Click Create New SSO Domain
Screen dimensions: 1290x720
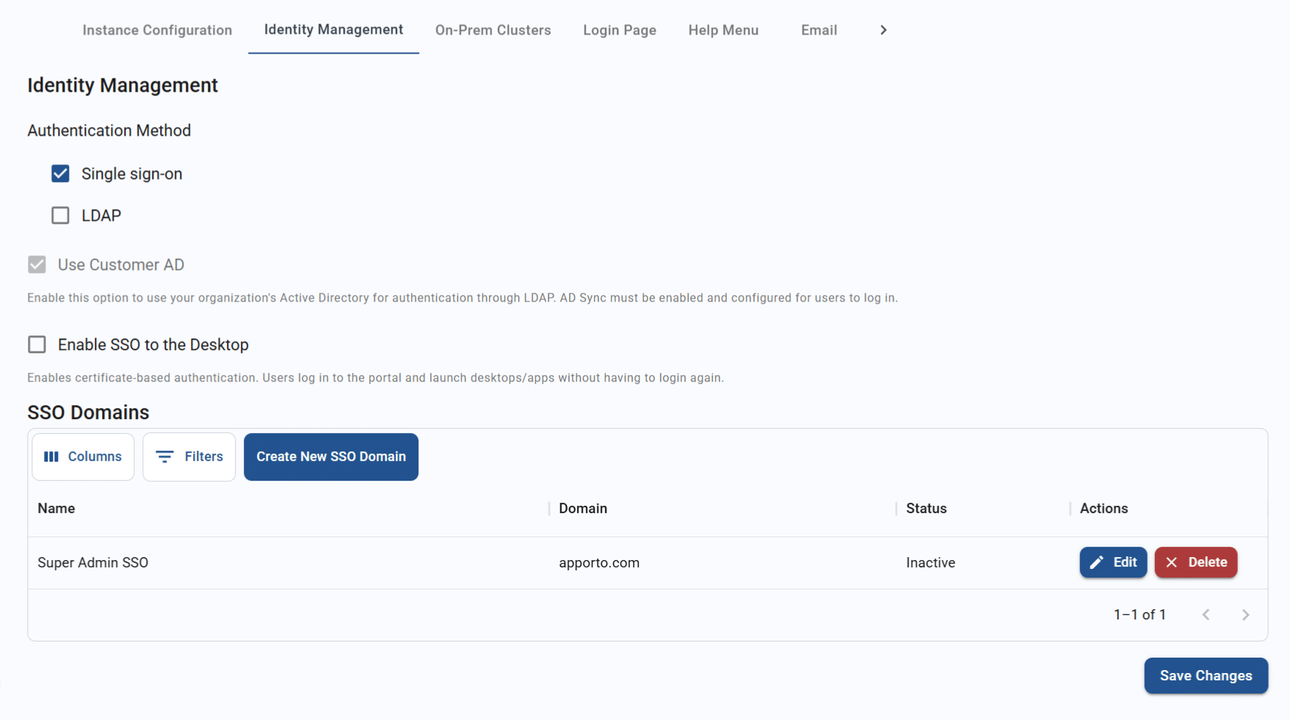pos(330,457)
